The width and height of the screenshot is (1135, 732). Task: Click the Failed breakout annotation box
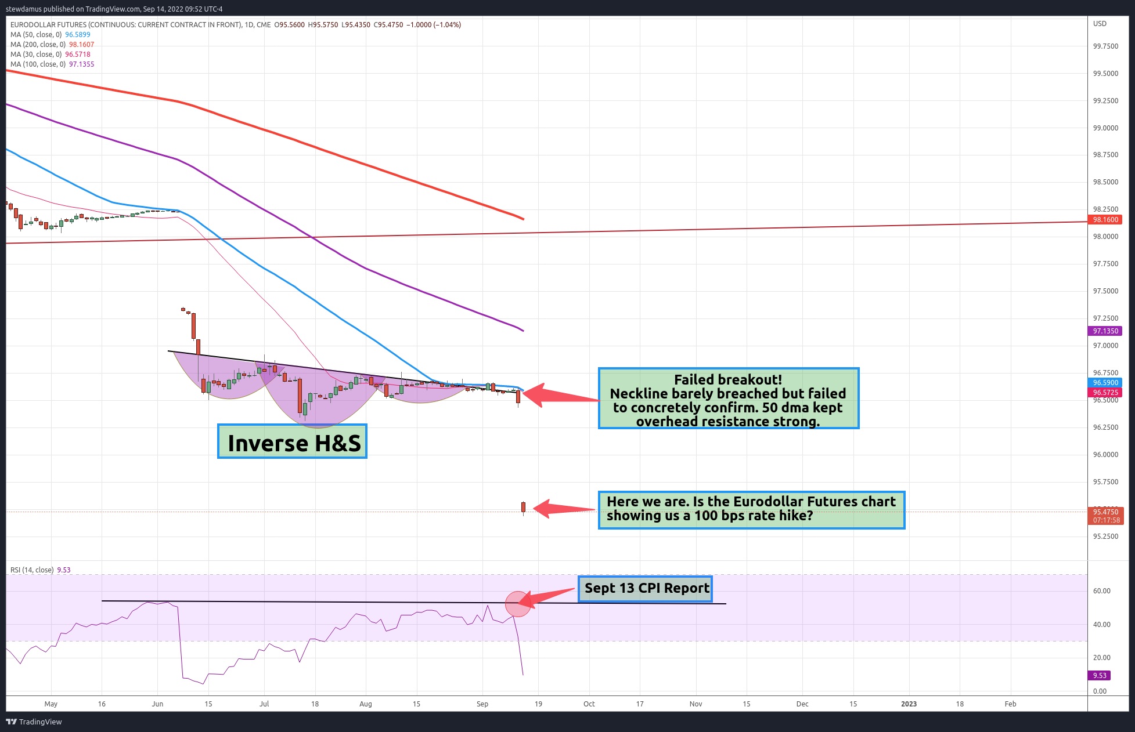click(728, 399)
